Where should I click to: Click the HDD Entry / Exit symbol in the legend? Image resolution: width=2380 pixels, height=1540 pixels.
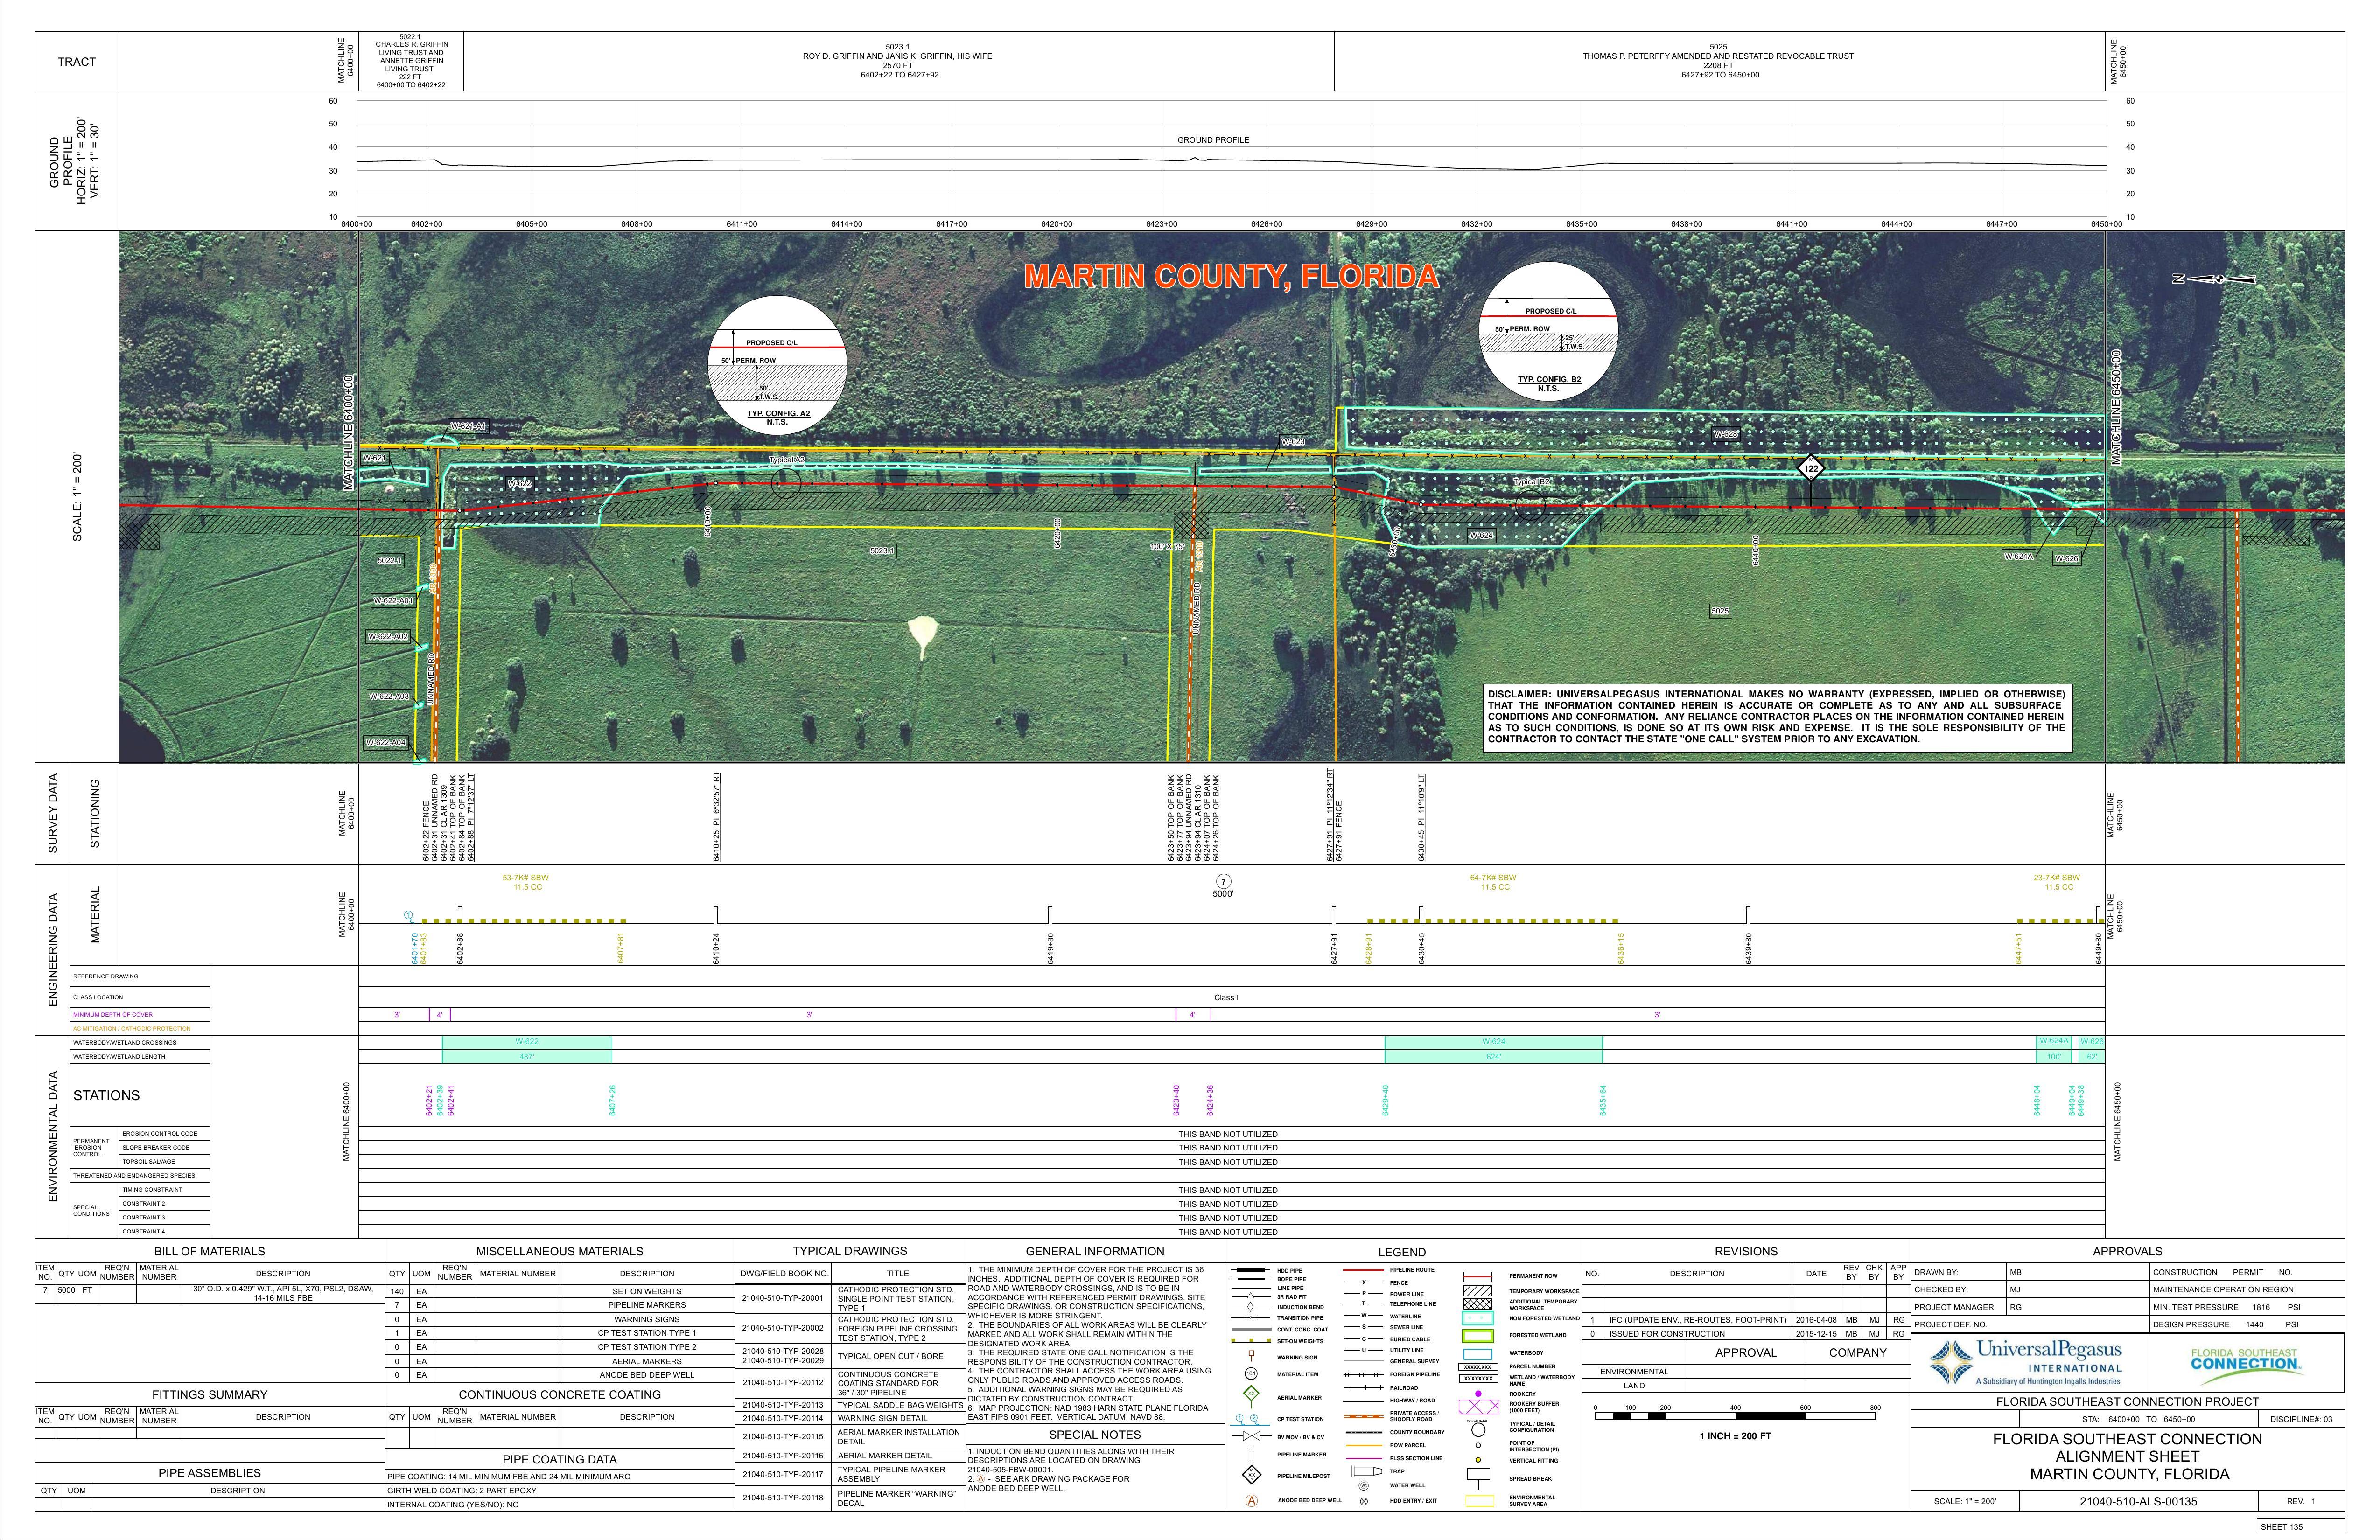click(1364, 1501)
